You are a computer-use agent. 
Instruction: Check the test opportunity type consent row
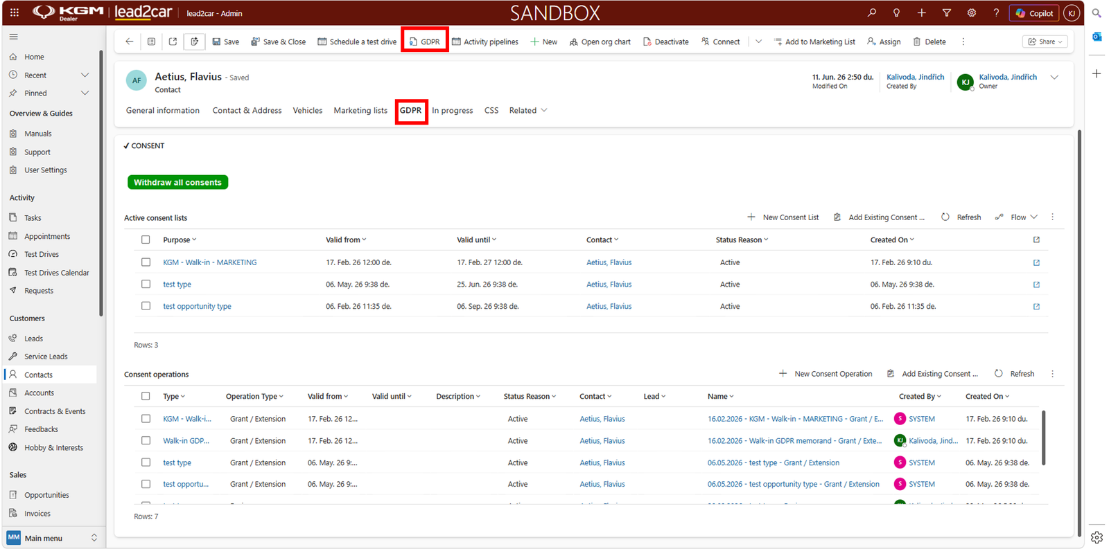(x=146, y=306)
